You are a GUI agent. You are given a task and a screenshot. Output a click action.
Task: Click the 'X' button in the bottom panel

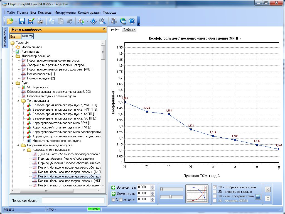pos(267,189)
